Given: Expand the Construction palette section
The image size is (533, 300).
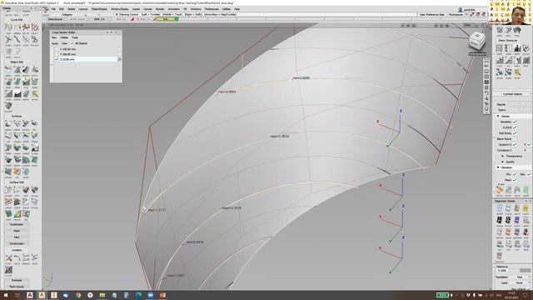Looking at the screenshot, I should [x=17, y=244].
